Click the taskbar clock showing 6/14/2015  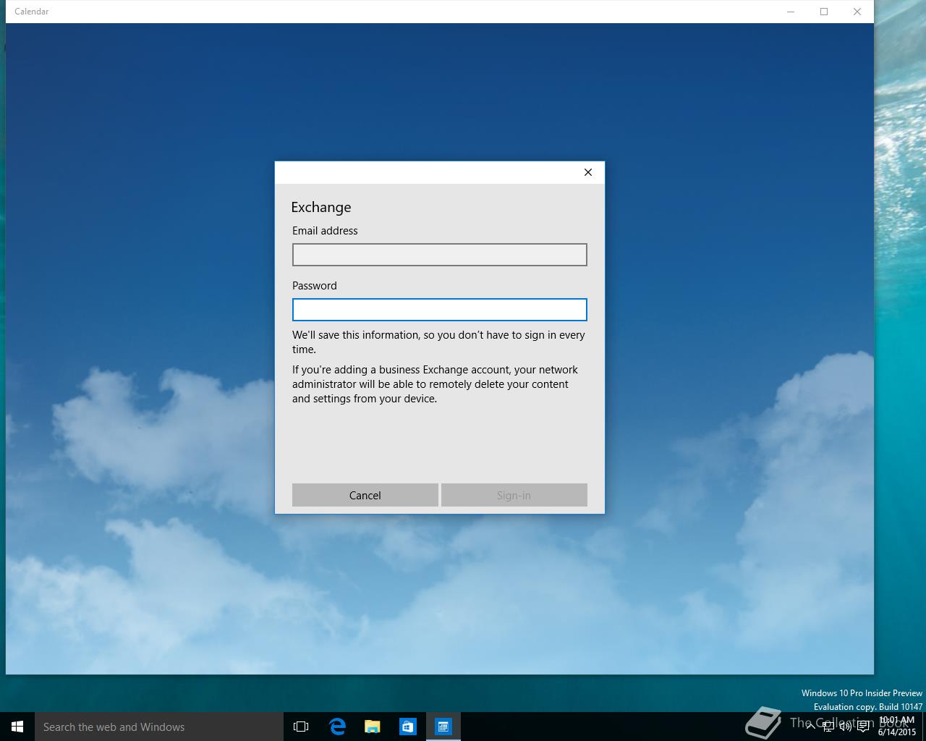896,727
